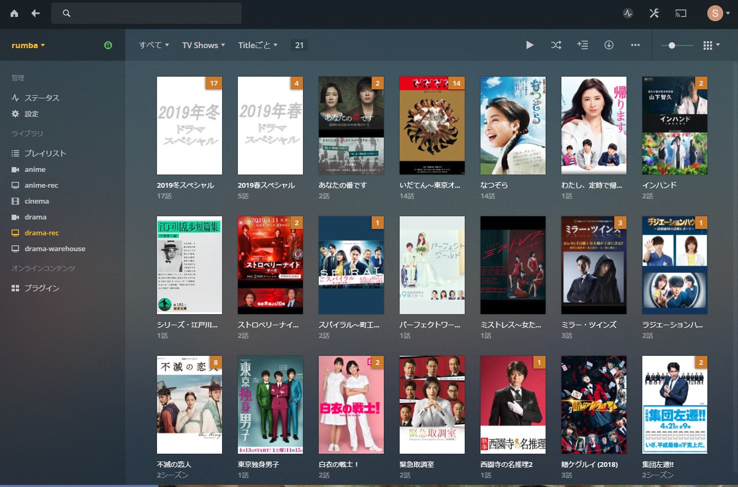Select the drama-warehouse library
This screenshot has height=487, width=738.
point(55,249)
